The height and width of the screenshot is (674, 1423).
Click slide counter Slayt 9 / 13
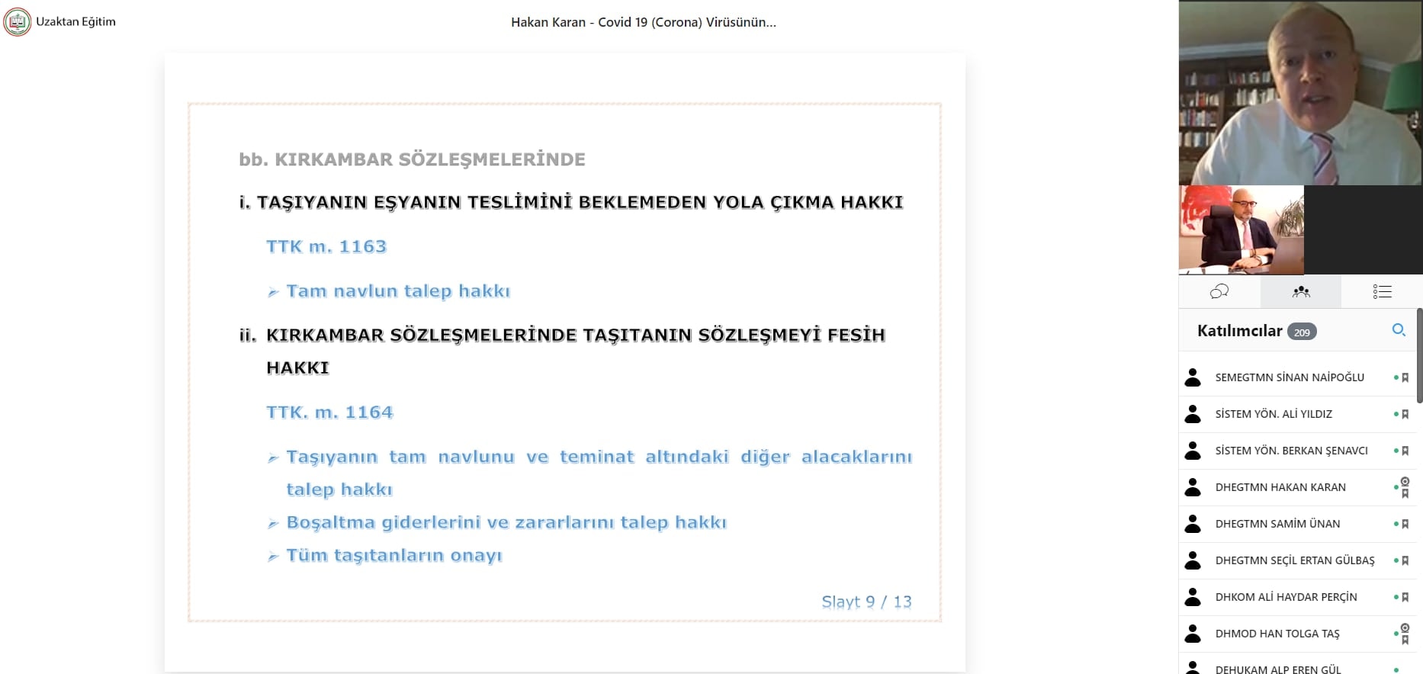coord(866,602)
